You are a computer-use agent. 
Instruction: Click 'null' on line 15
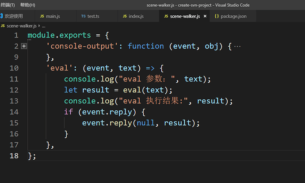[x=145, y=123]
